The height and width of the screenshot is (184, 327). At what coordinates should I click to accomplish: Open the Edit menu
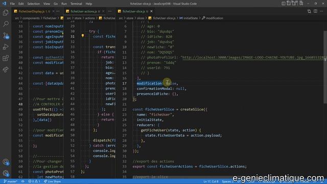coord(21,4)
